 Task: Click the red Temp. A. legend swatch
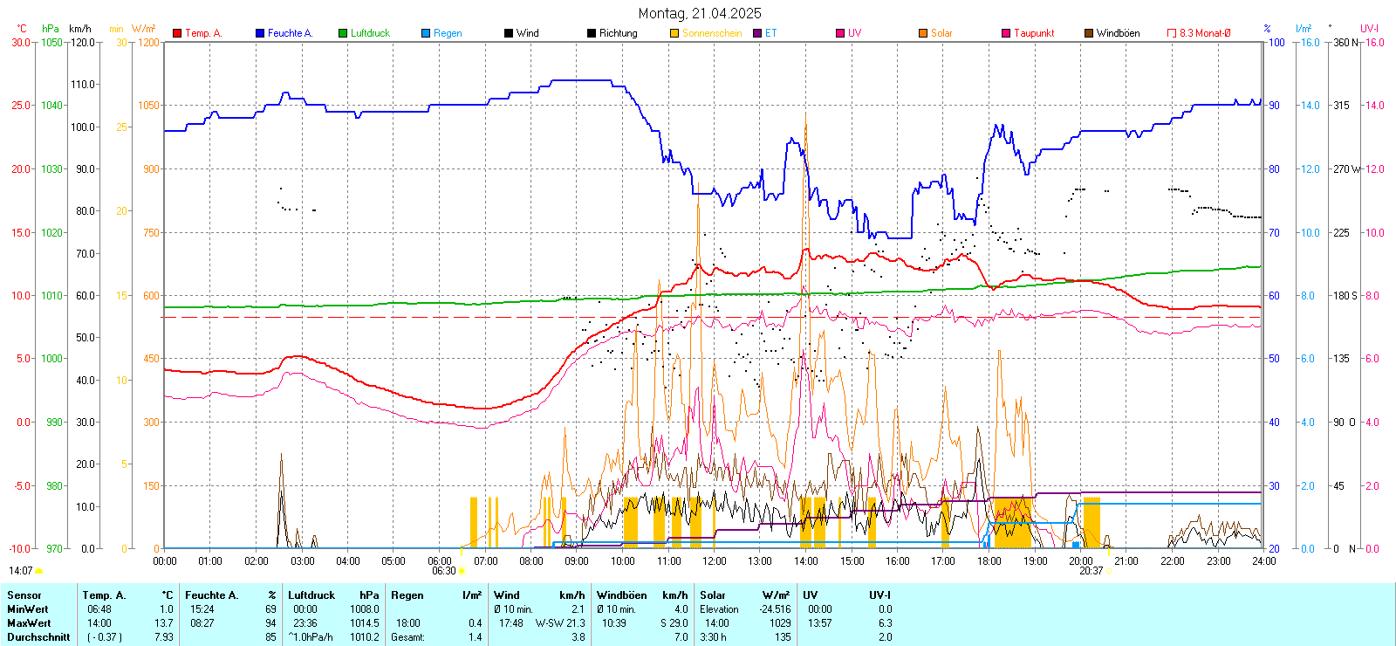point(177,33)
